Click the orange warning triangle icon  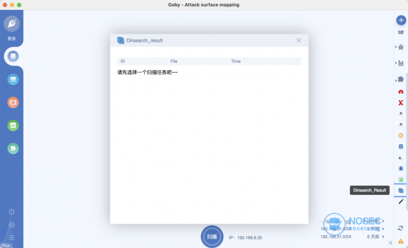pos(401,241)
